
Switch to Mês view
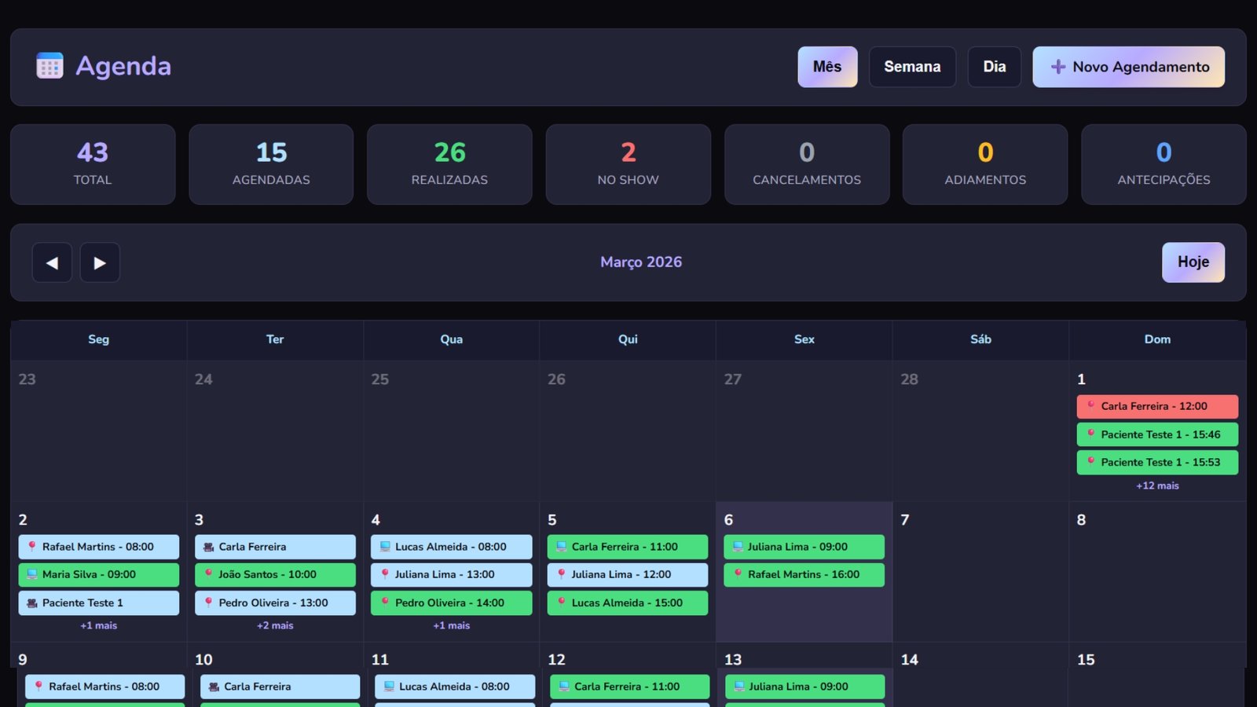click(827, 67)
